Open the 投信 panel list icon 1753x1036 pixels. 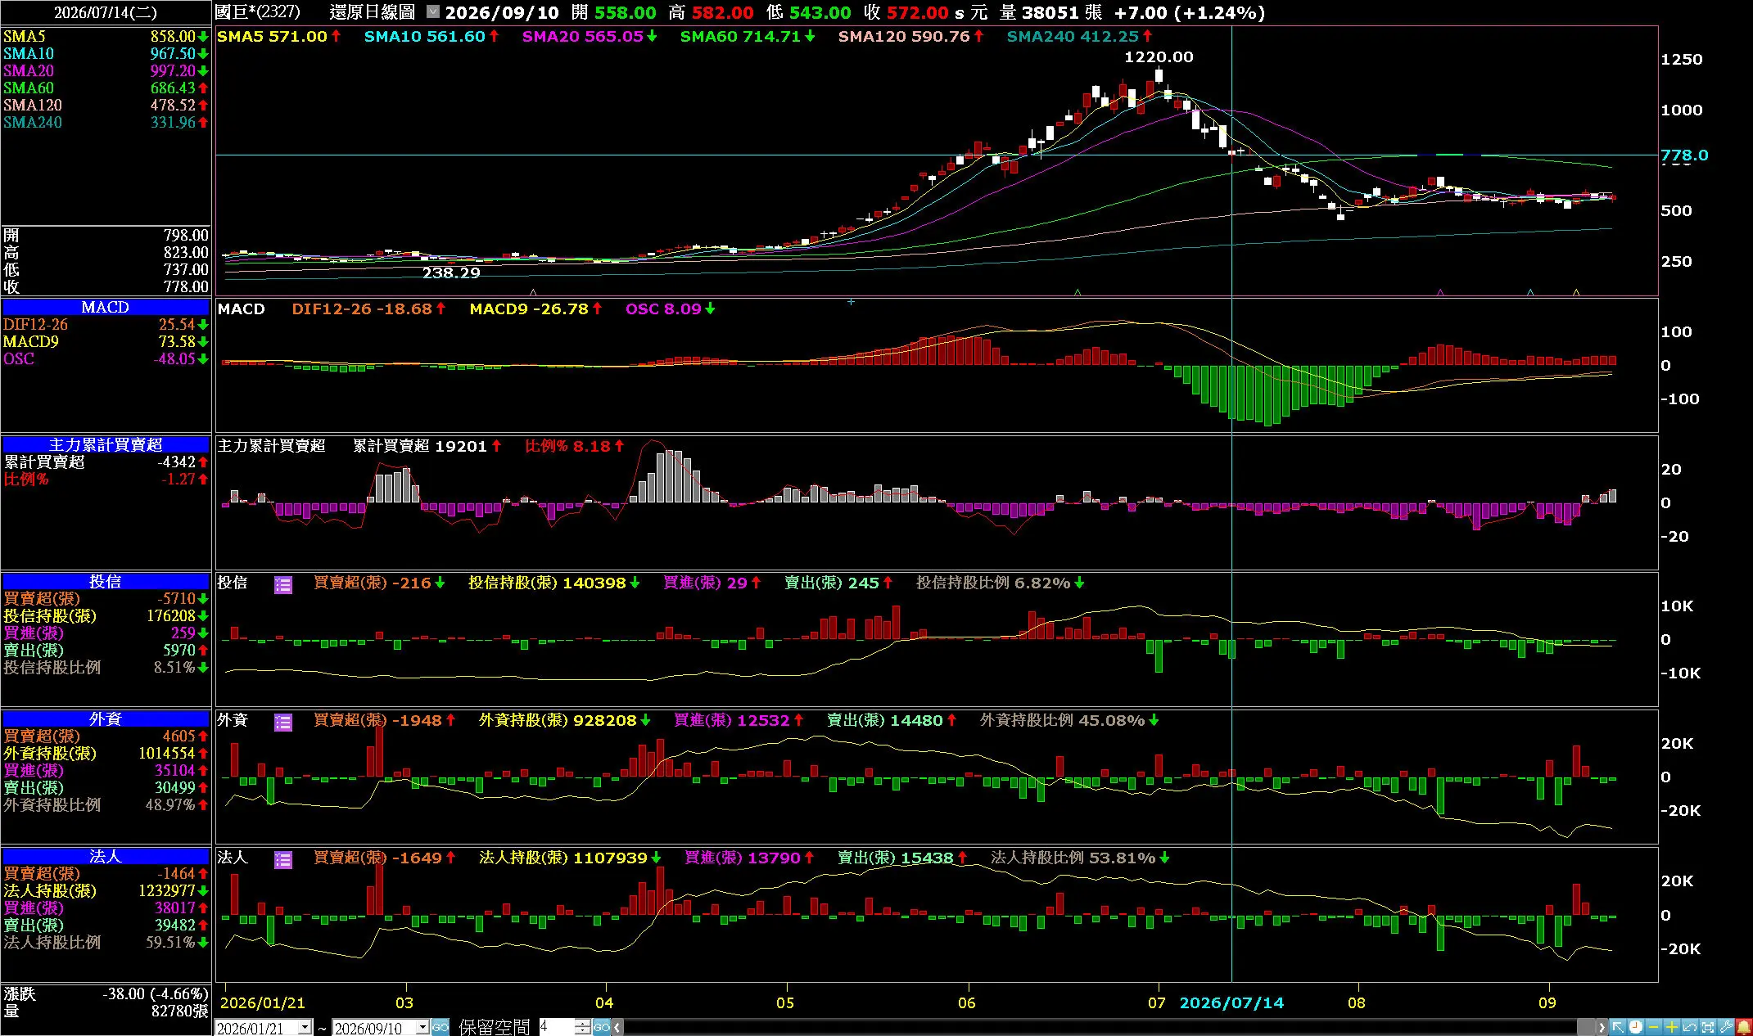coord(282,584)
